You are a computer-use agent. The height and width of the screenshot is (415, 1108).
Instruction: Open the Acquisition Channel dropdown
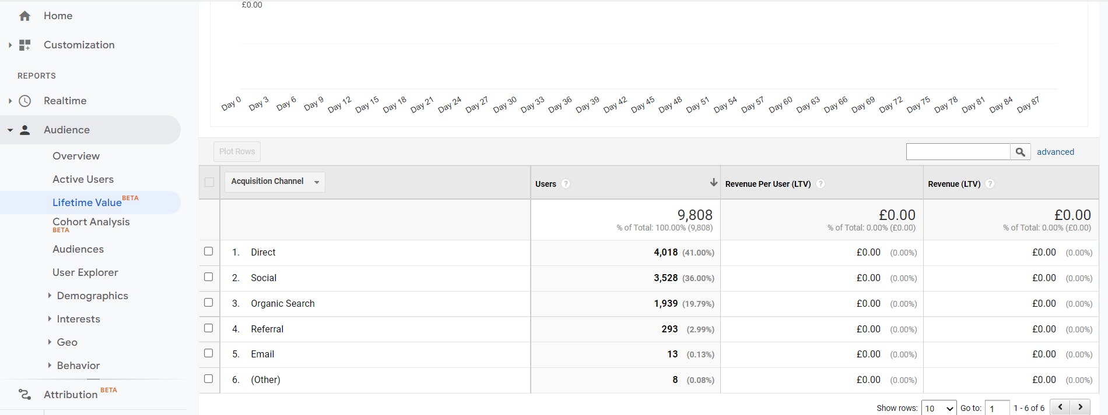tap(275, 182)
